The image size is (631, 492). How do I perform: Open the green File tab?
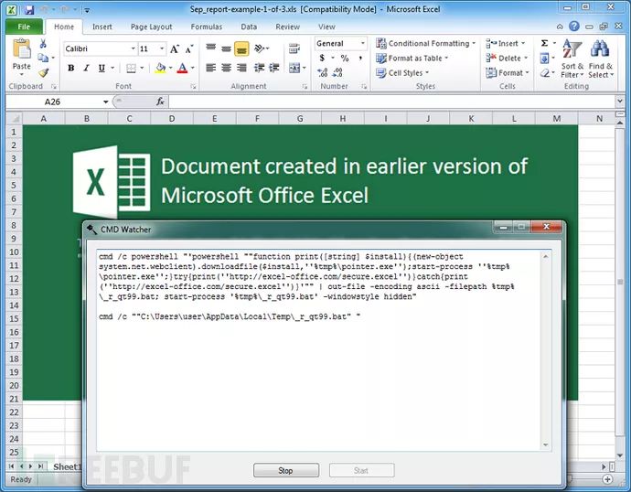coord(24,27)
